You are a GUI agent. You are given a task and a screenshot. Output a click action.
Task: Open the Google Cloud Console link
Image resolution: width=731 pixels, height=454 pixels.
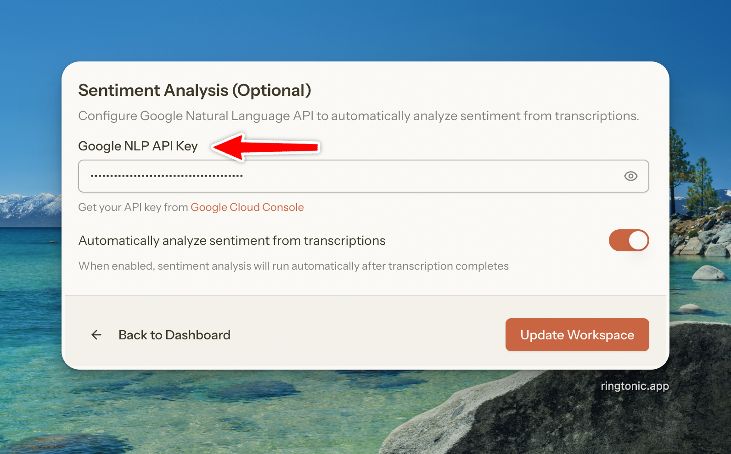(x=247, y=207)
